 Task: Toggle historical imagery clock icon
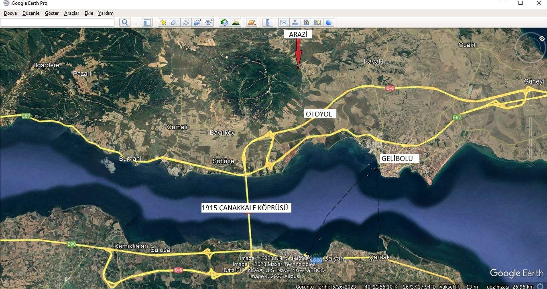pos(224,22)
